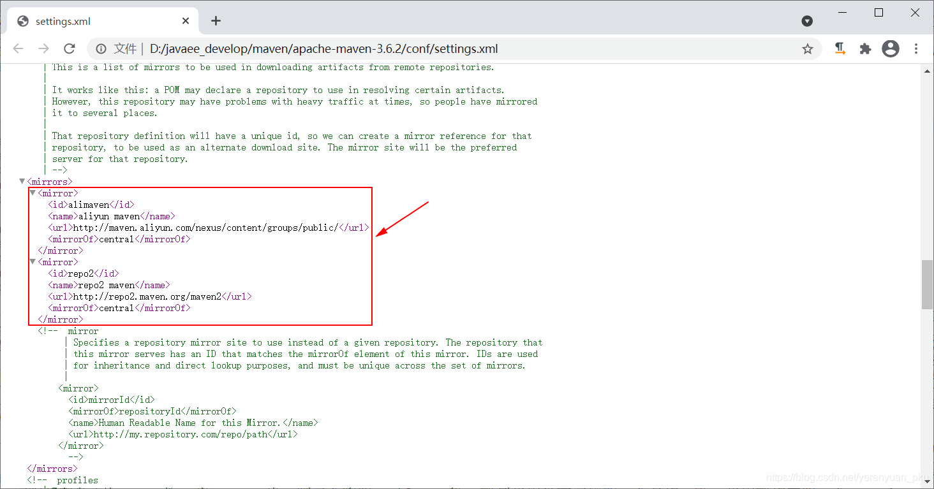This screenshot has height=489, width=934.
Task: Close the settings.xml tab
Action: (186, 21)
